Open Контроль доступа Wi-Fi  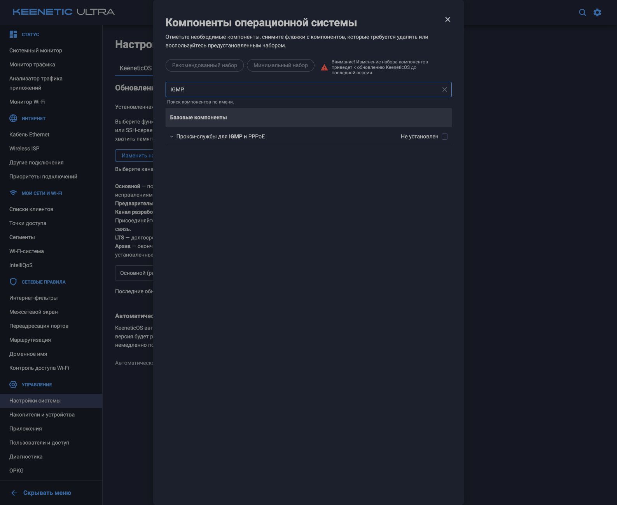(39, 368)
